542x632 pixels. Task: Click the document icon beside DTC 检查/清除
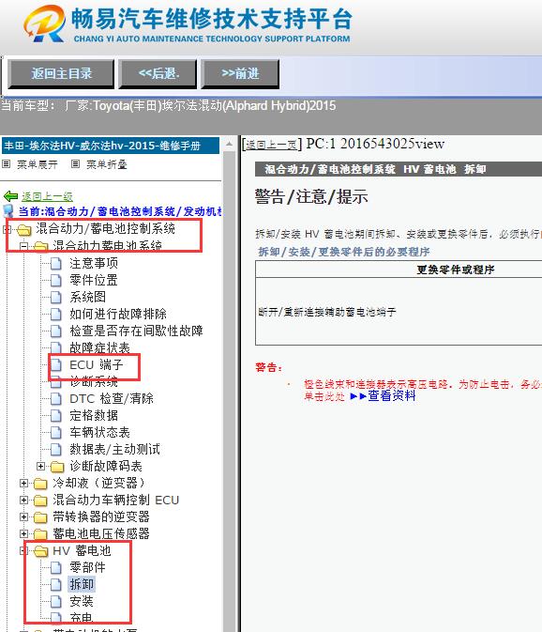[x=56, y=399]
